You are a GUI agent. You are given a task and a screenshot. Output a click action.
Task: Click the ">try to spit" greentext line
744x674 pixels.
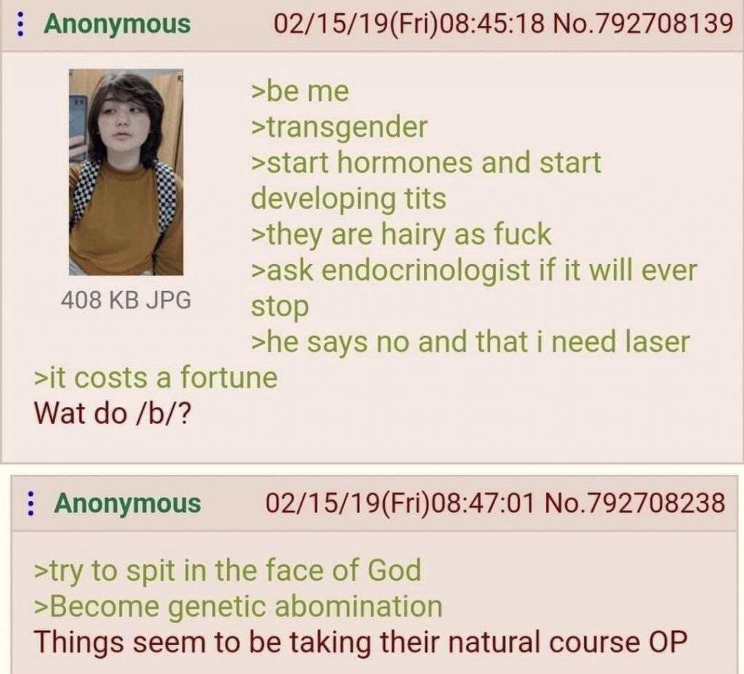[228, 570]
